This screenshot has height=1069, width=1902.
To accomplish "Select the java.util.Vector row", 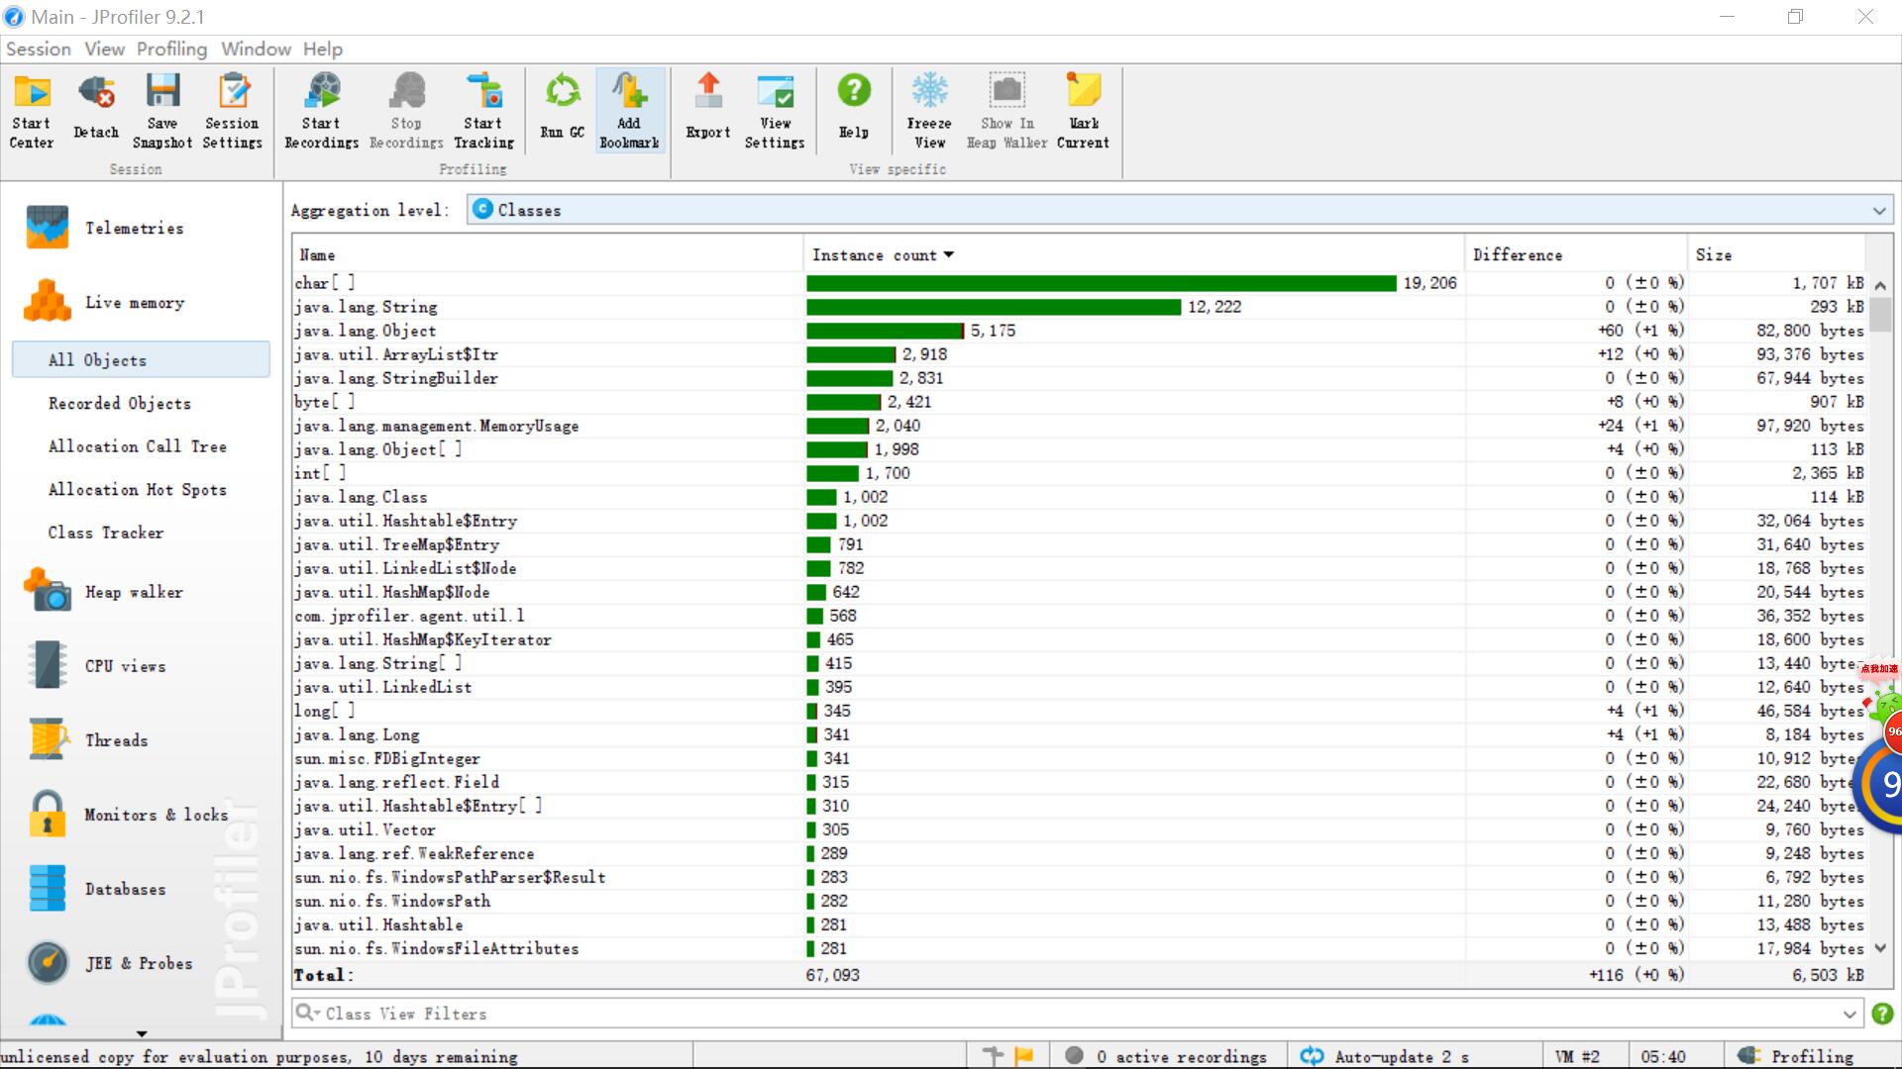I will click(x=1080, y=829).
